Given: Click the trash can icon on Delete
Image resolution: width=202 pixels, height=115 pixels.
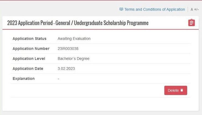Looking at the screenshot, I should [x=182, y=90].
